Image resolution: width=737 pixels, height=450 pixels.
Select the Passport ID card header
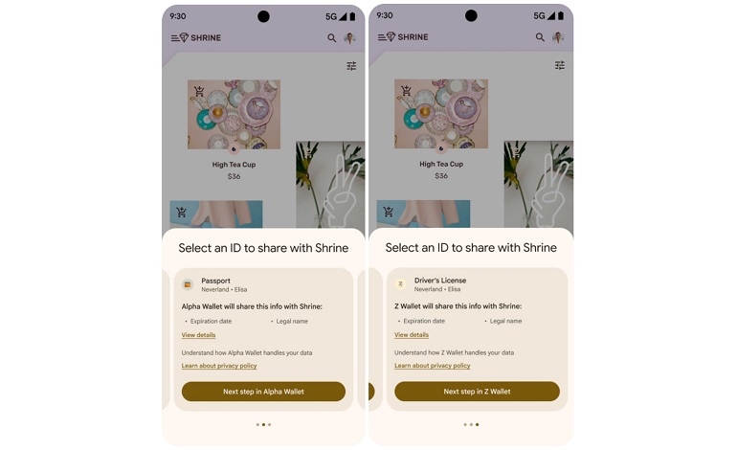(214, 284)
